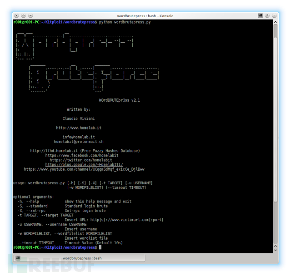Click the '-u USERNAME, --username USERNAME' line
Image resolution: width=291 pixels, height=276 pixels.
[52, 224]
